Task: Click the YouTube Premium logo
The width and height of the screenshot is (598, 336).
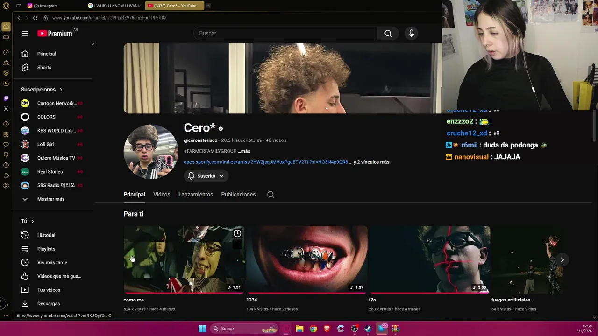Action: (55, 33)
